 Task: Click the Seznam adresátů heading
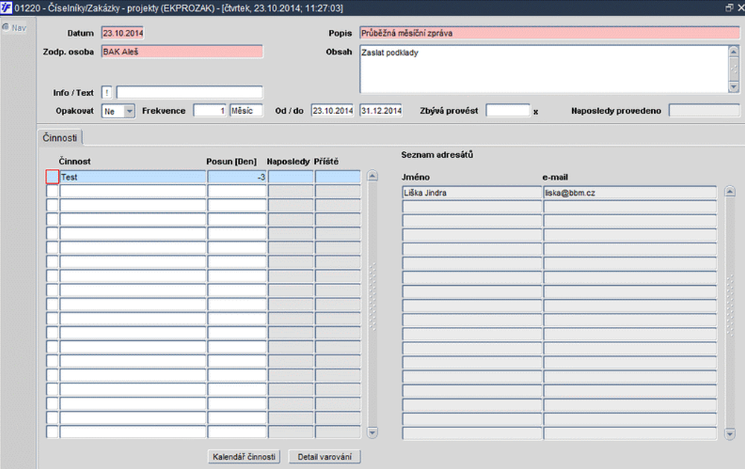coord(437,155)
